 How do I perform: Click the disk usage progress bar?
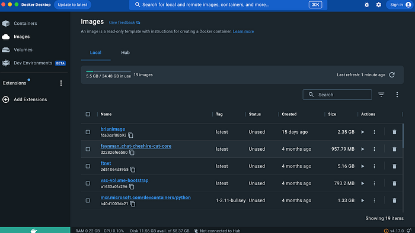point(108,72)
